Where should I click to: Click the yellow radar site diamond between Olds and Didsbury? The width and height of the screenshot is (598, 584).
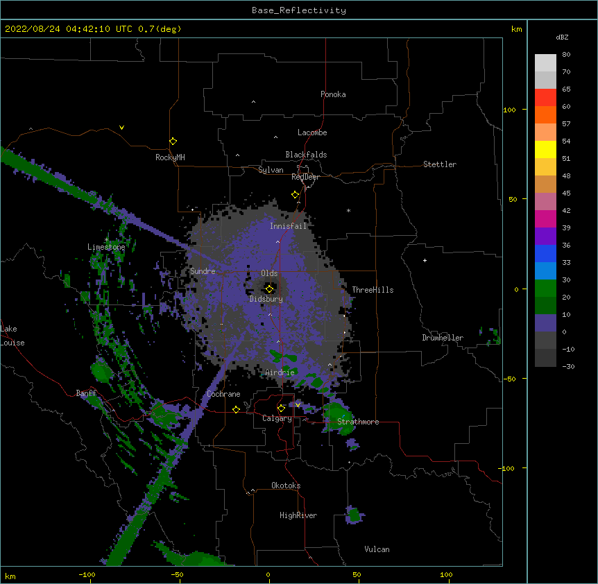(x=269, y=289)
